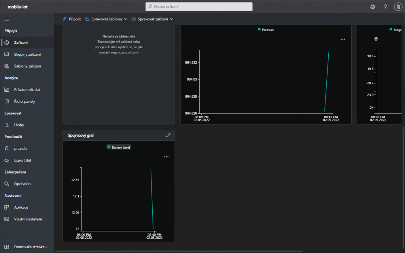Expand the Spravovat zařízení dropdown
The height and width of the screenshot is (253, 405).
(x=152, y=19)
